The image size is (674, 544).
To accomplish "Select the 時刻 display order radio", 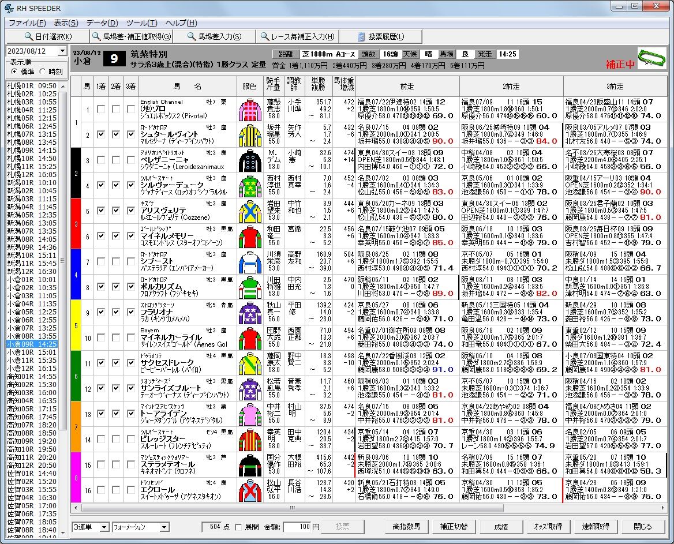I will (43, 72).
